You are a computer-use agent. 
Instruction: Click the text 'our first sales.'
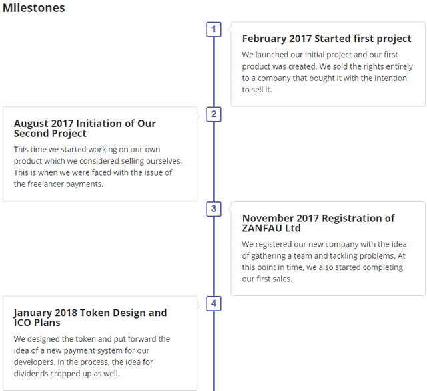tap(267, 279)
